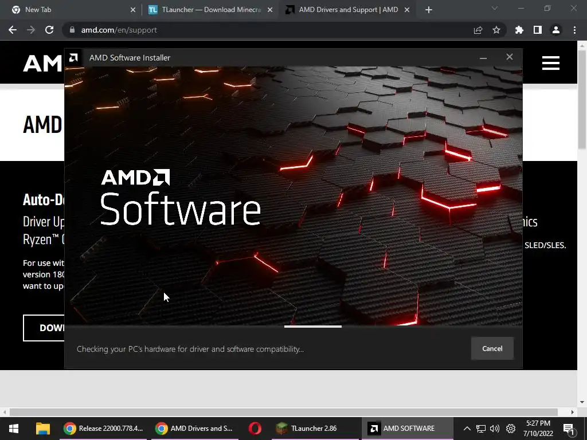Open Chrome tab search chevron
This screenshot has height=440, width=587.
[x=495, y=8]
